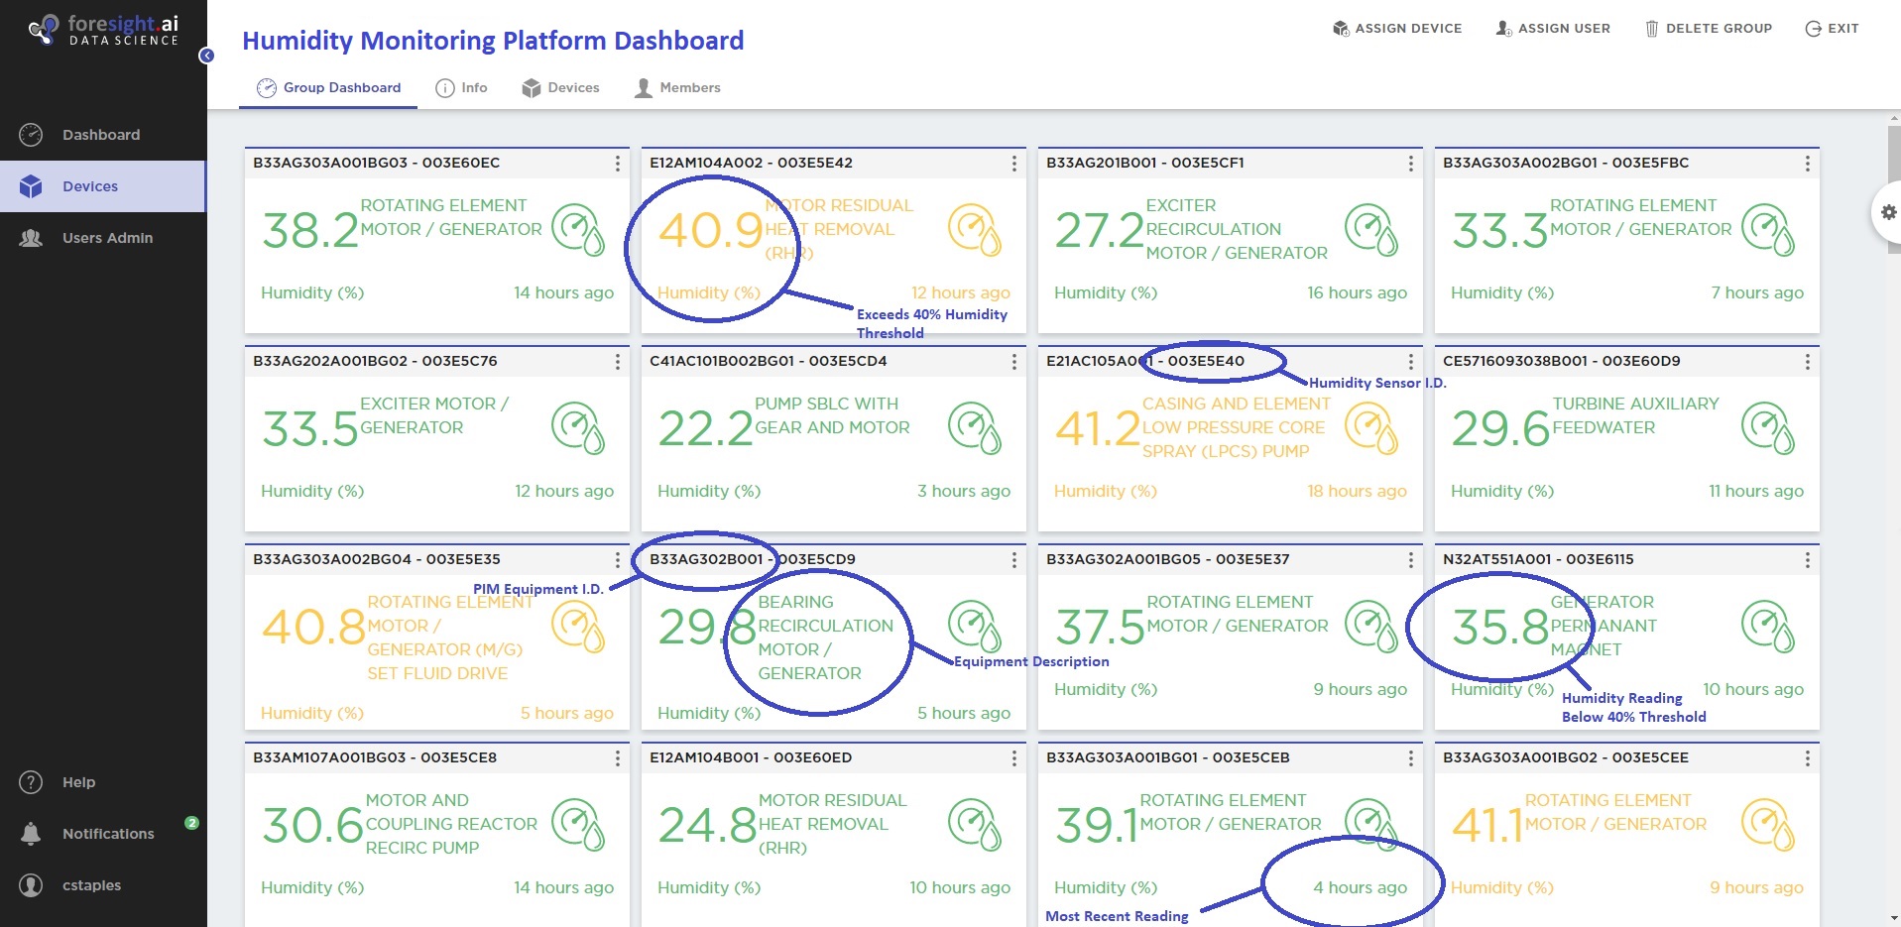Open the Members tab
This screenshot has width=1901, height=927.
pos(677,87)
